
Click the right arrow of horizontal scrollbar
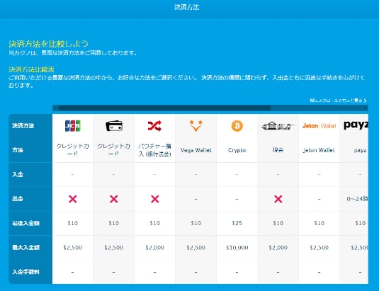pyautogui.click(x=366, y=108)
